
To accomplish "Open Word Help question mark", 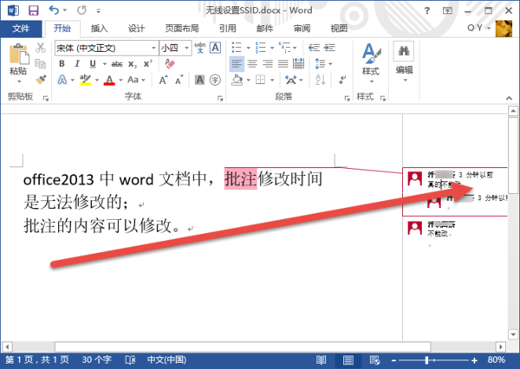I will click(427, 10).
